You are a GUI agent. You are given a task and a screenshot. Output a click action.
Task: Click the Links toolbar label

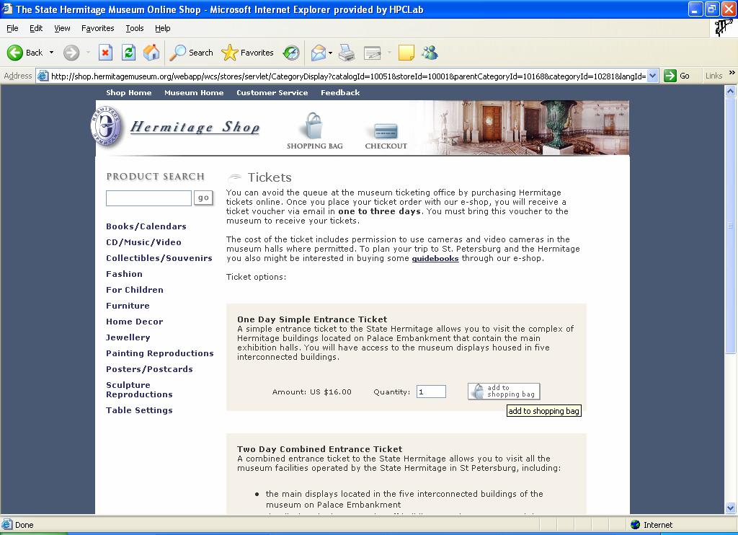point(713,76)
